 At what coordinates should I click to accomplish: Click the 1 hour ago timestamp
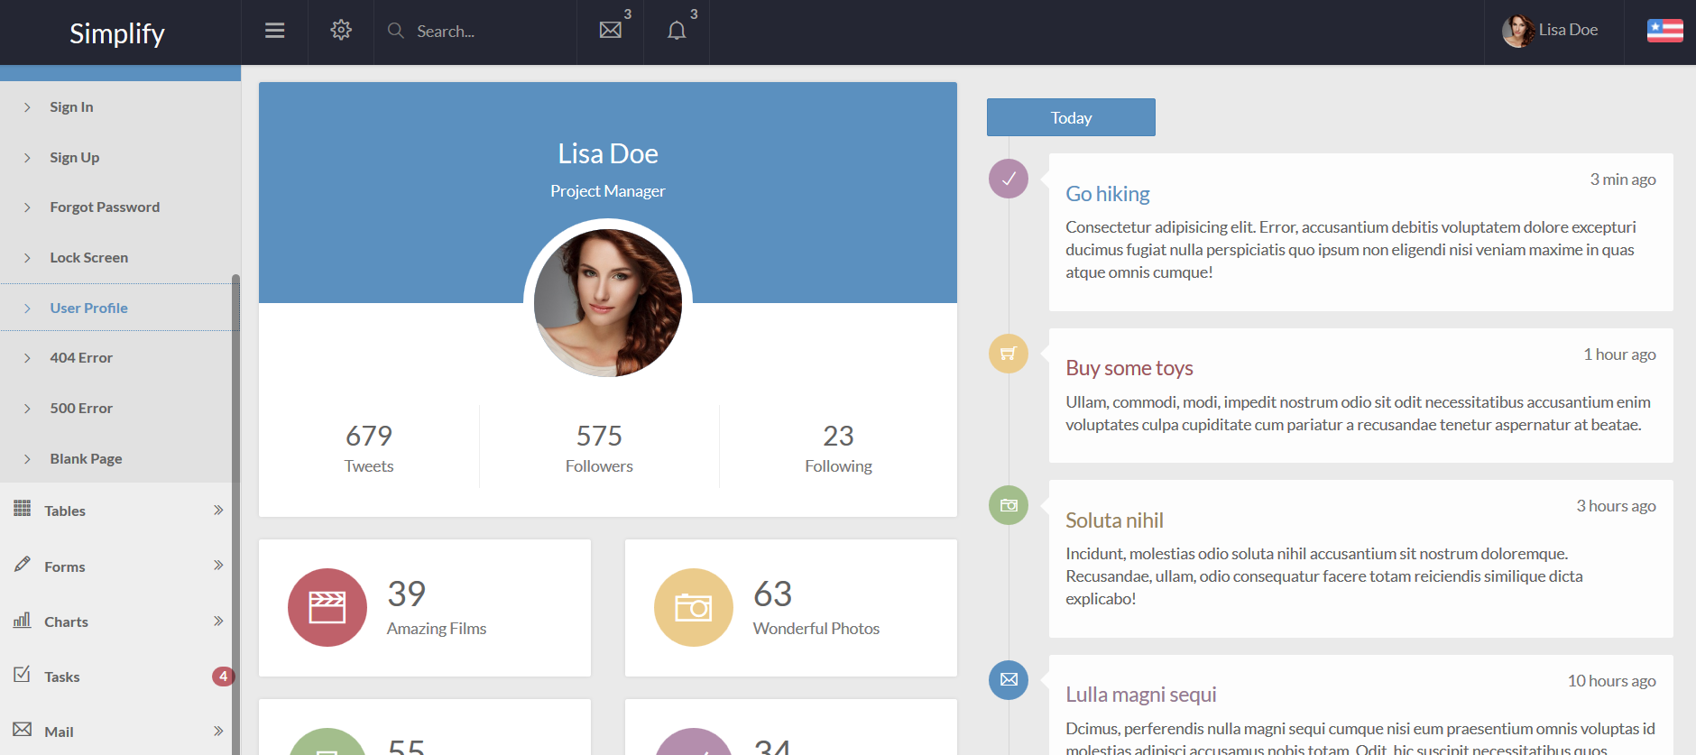pyautogui.click(x=1619, y=354)
